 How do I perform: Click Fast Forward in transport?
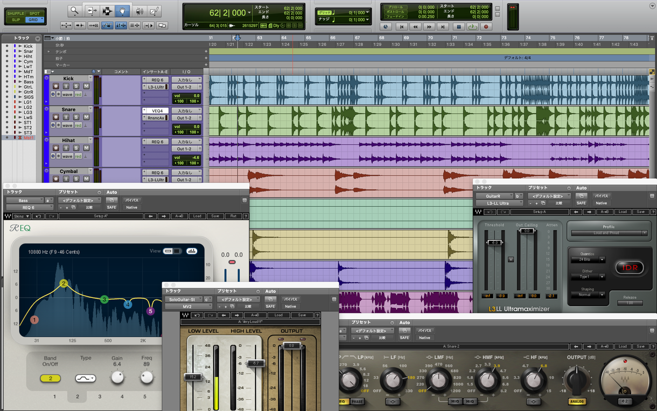[429, 26]
